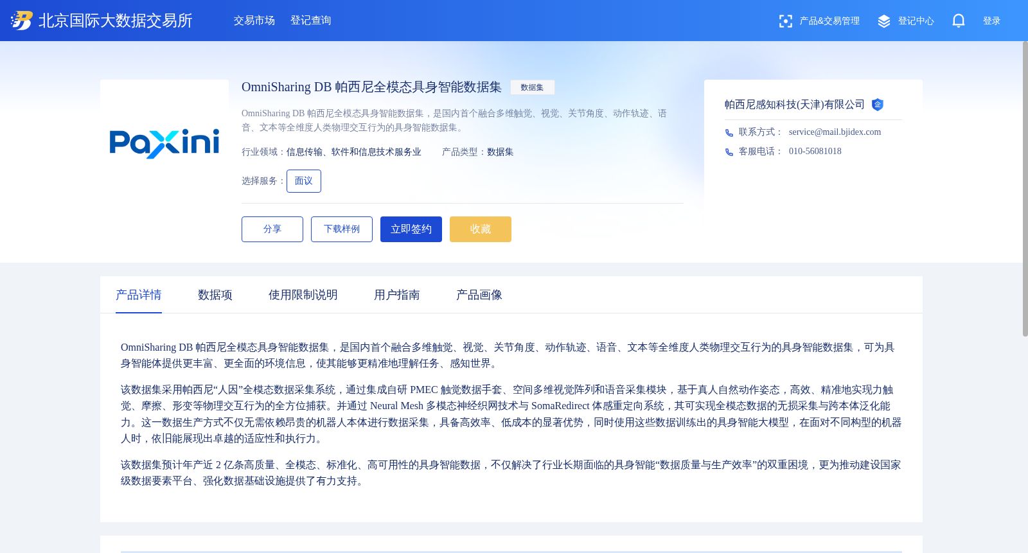1028x553 pixels.
Task: Switch to the 产品画像 tab
Action: click(479, 295)
